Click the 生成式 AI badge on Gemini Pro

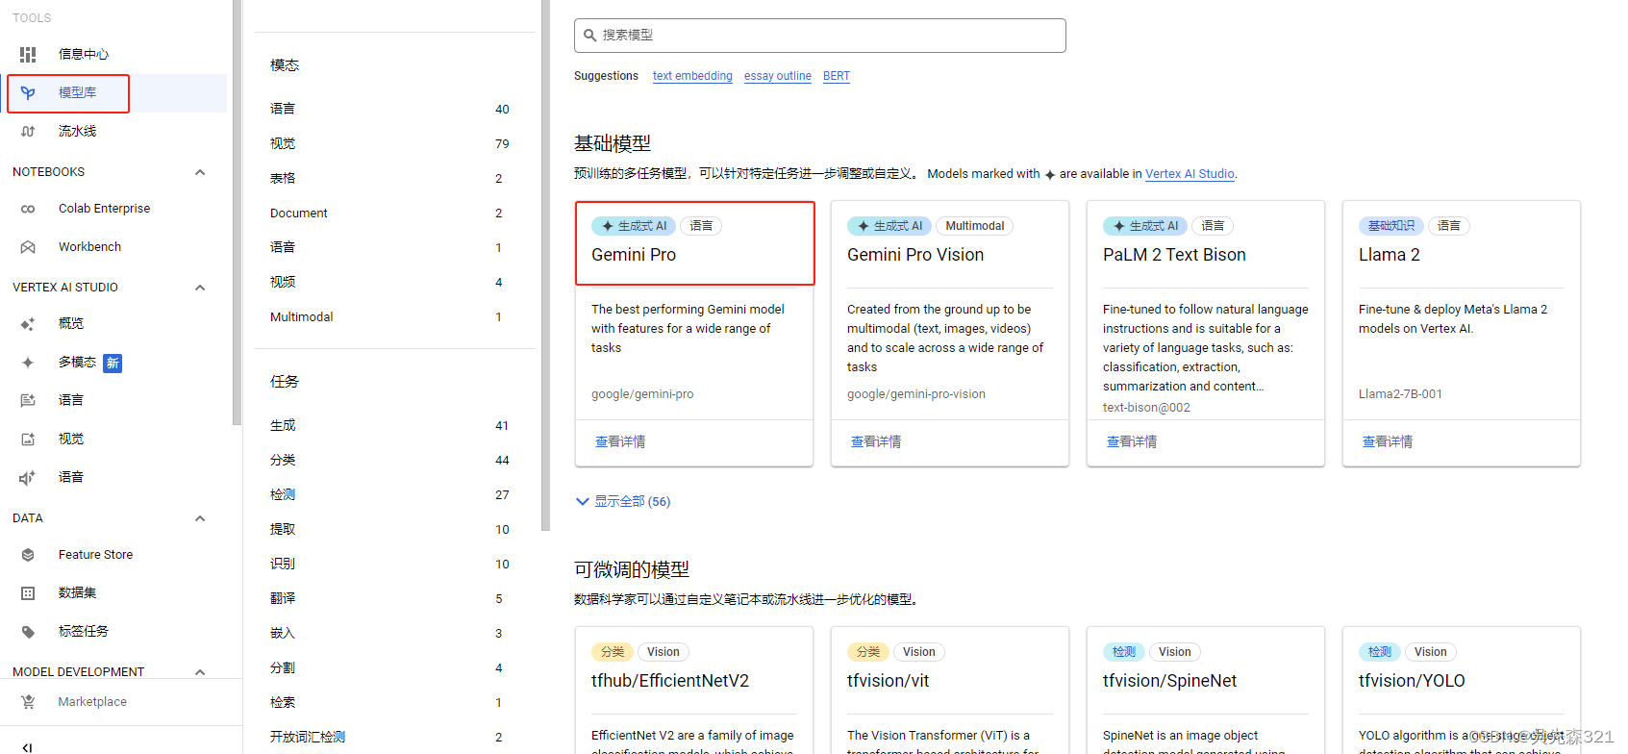(634, 226)
